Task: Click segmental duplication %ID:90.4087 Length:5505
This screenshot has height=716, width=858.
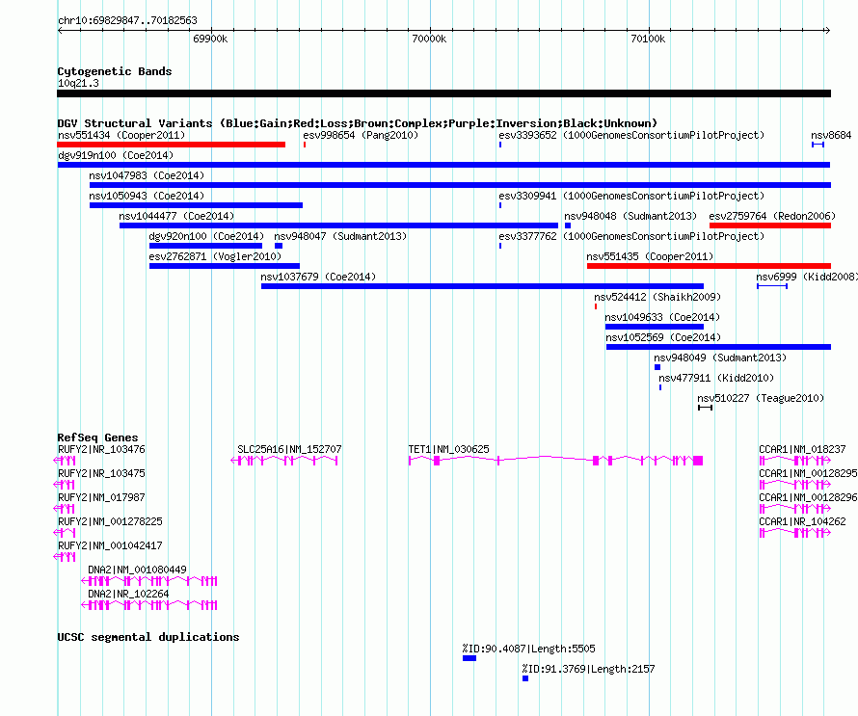Action: click(x=469, y=658)
